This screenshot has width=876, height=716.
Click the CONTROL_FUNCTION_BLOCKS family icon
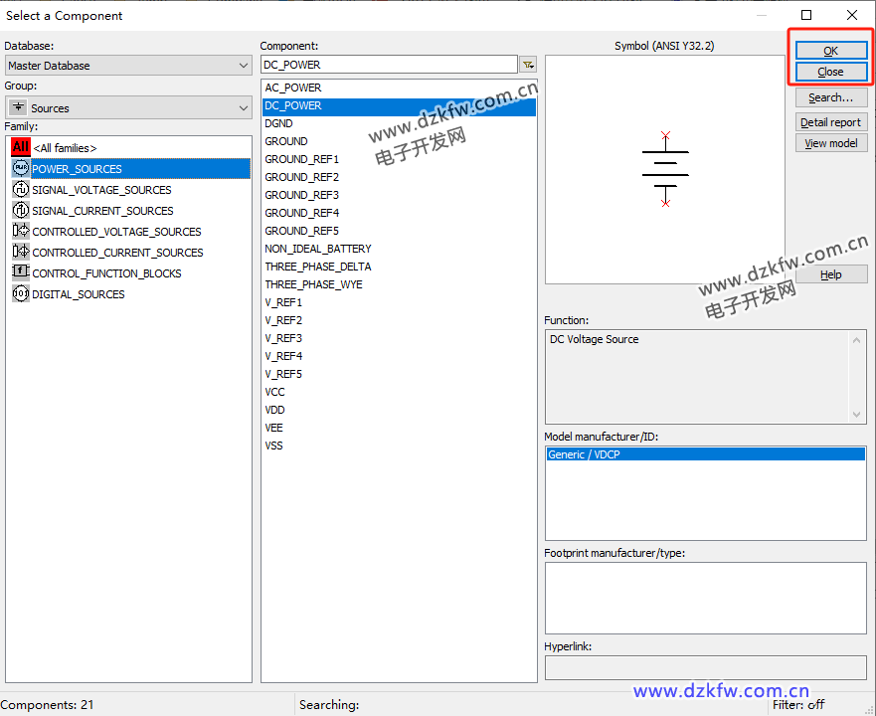tap(20, 272)
